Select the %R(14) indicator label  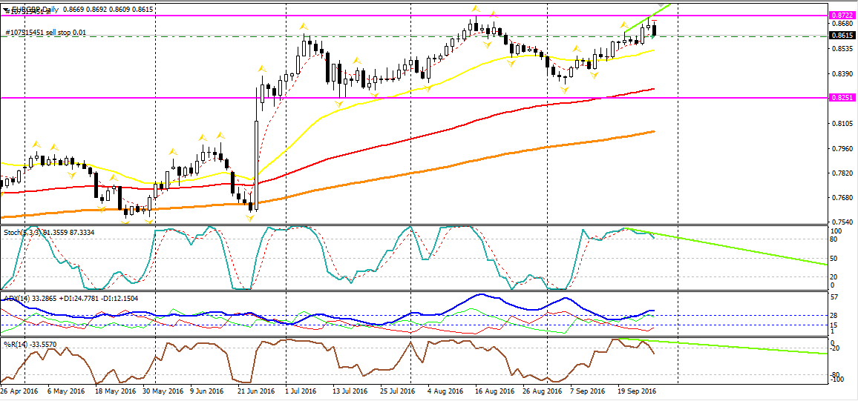click(30, 345)
